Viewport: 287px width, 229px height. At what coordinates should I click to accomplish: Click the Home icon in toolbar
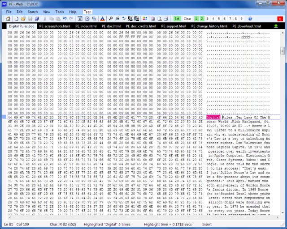(x=8, y=19)
